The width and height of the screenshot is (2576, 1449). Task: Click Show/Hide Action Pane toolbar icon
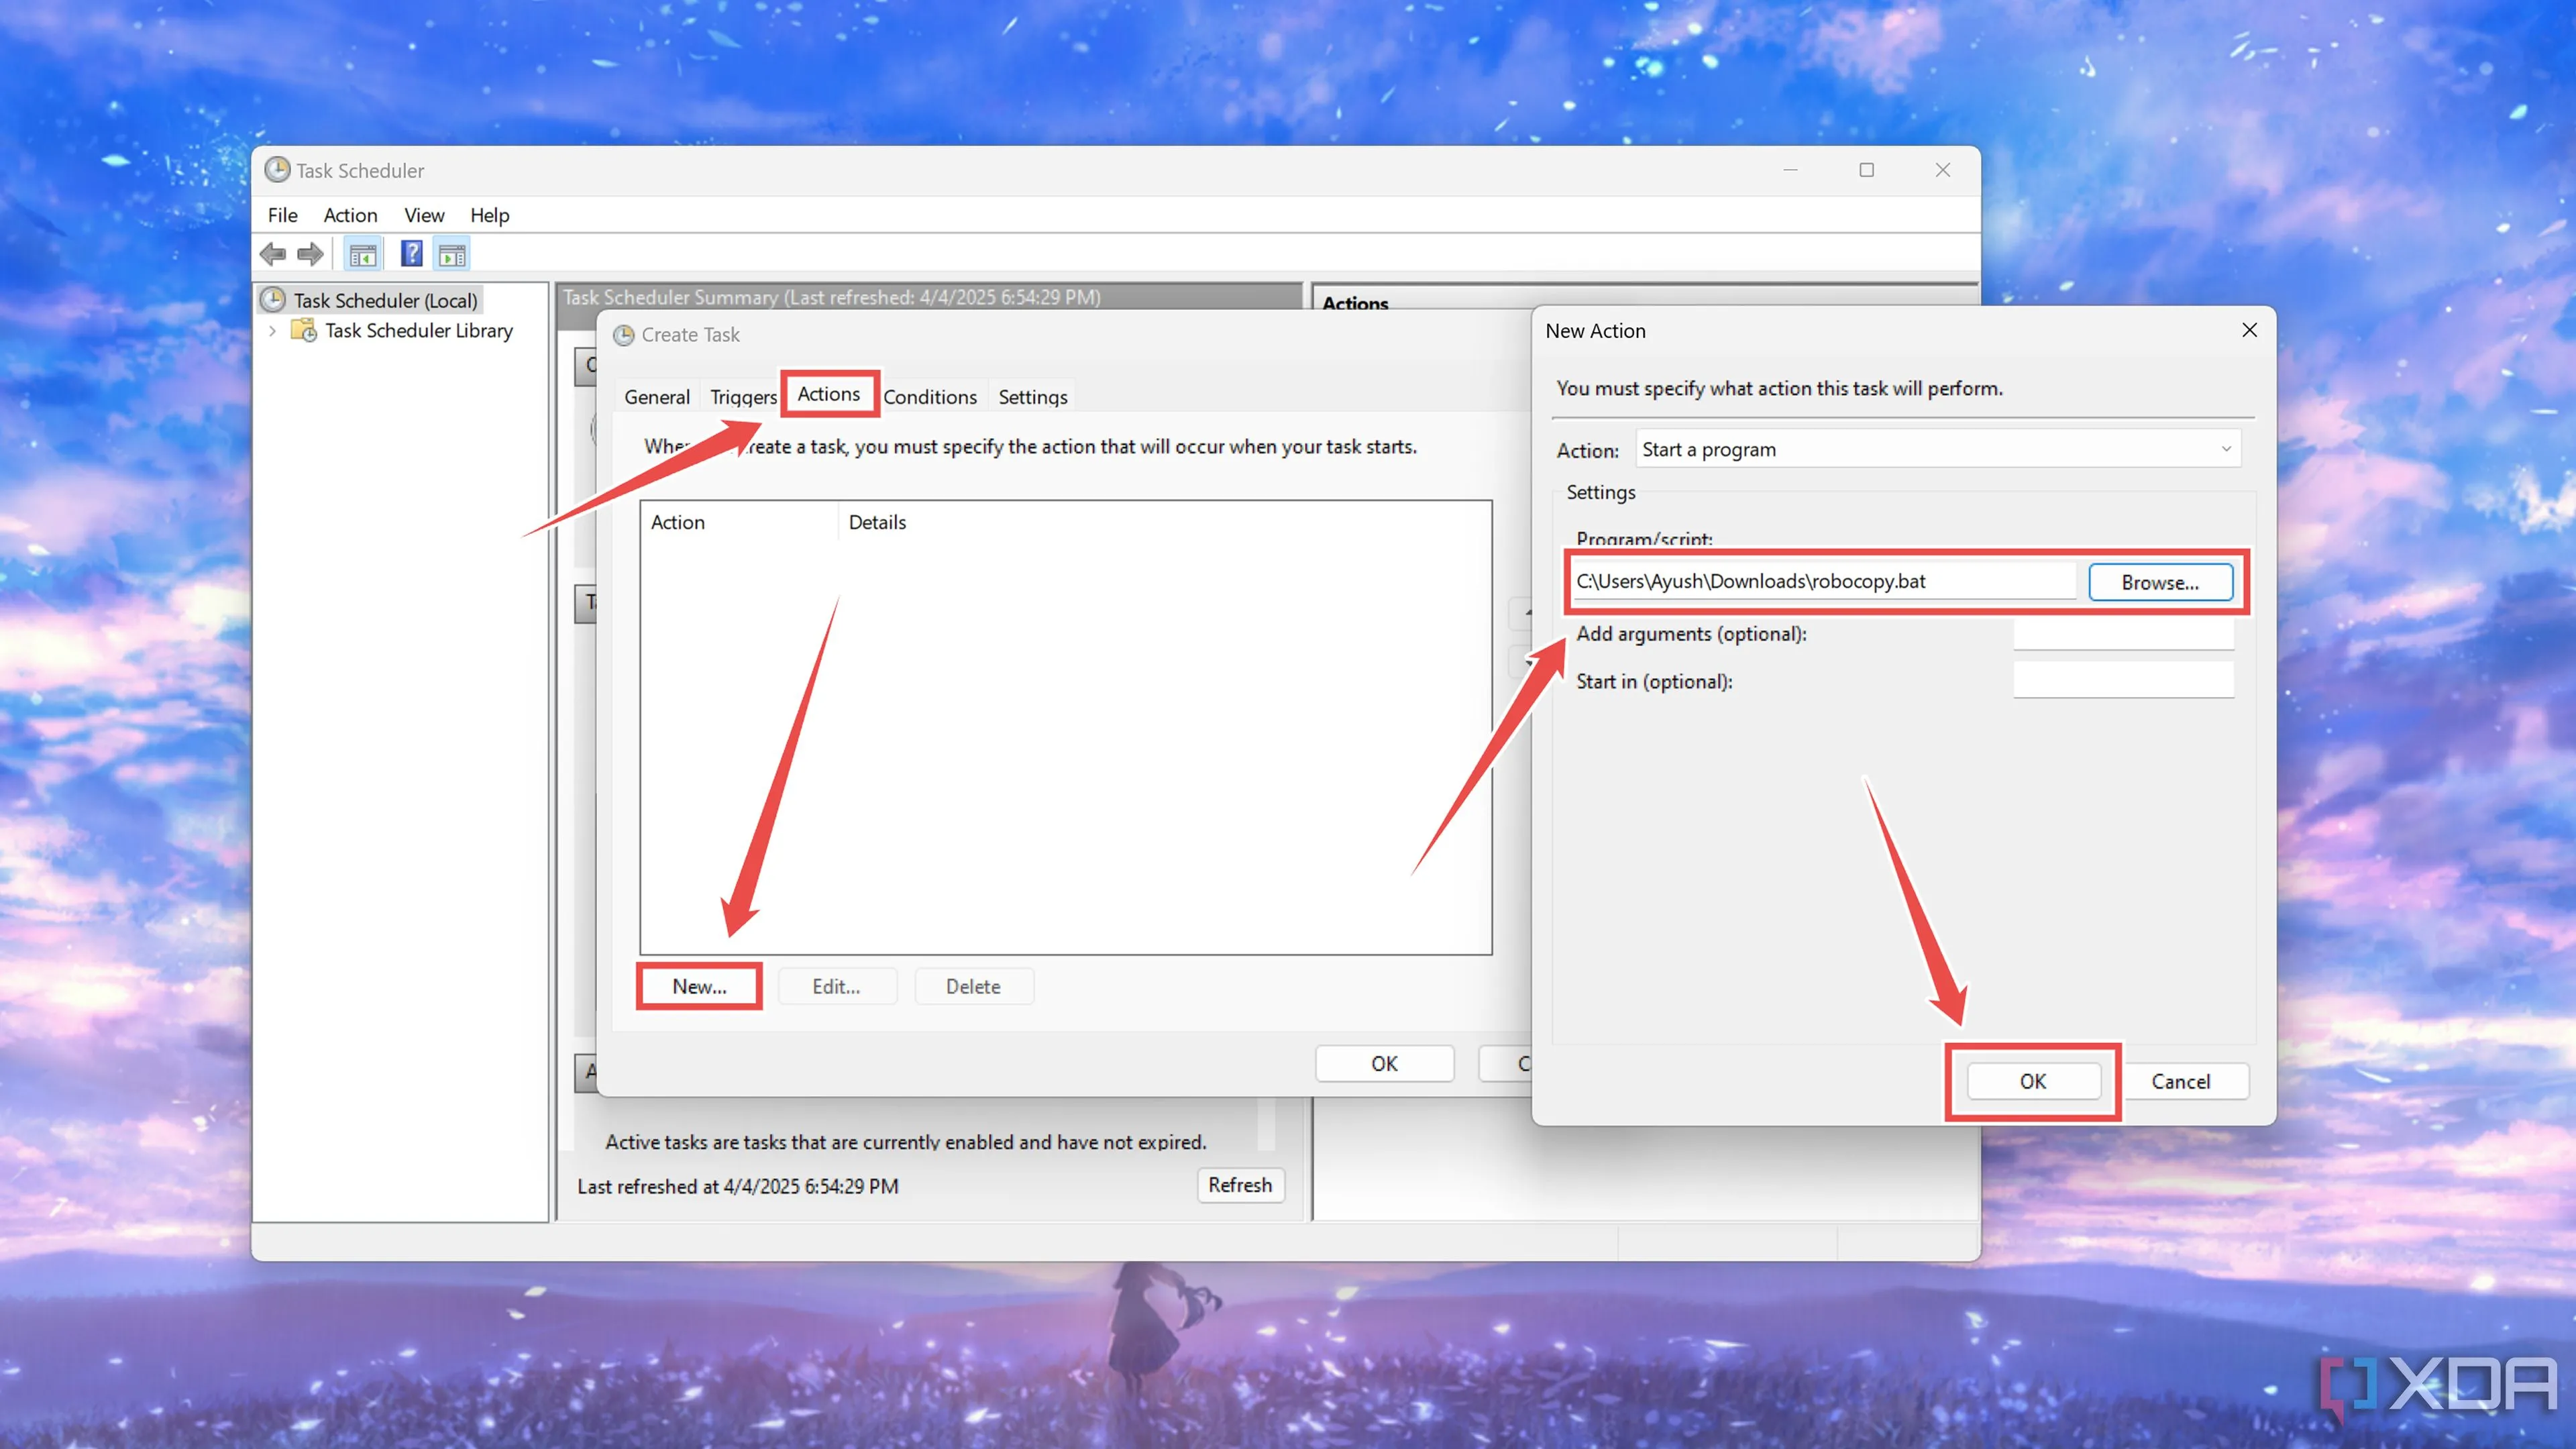coord(452,254)
